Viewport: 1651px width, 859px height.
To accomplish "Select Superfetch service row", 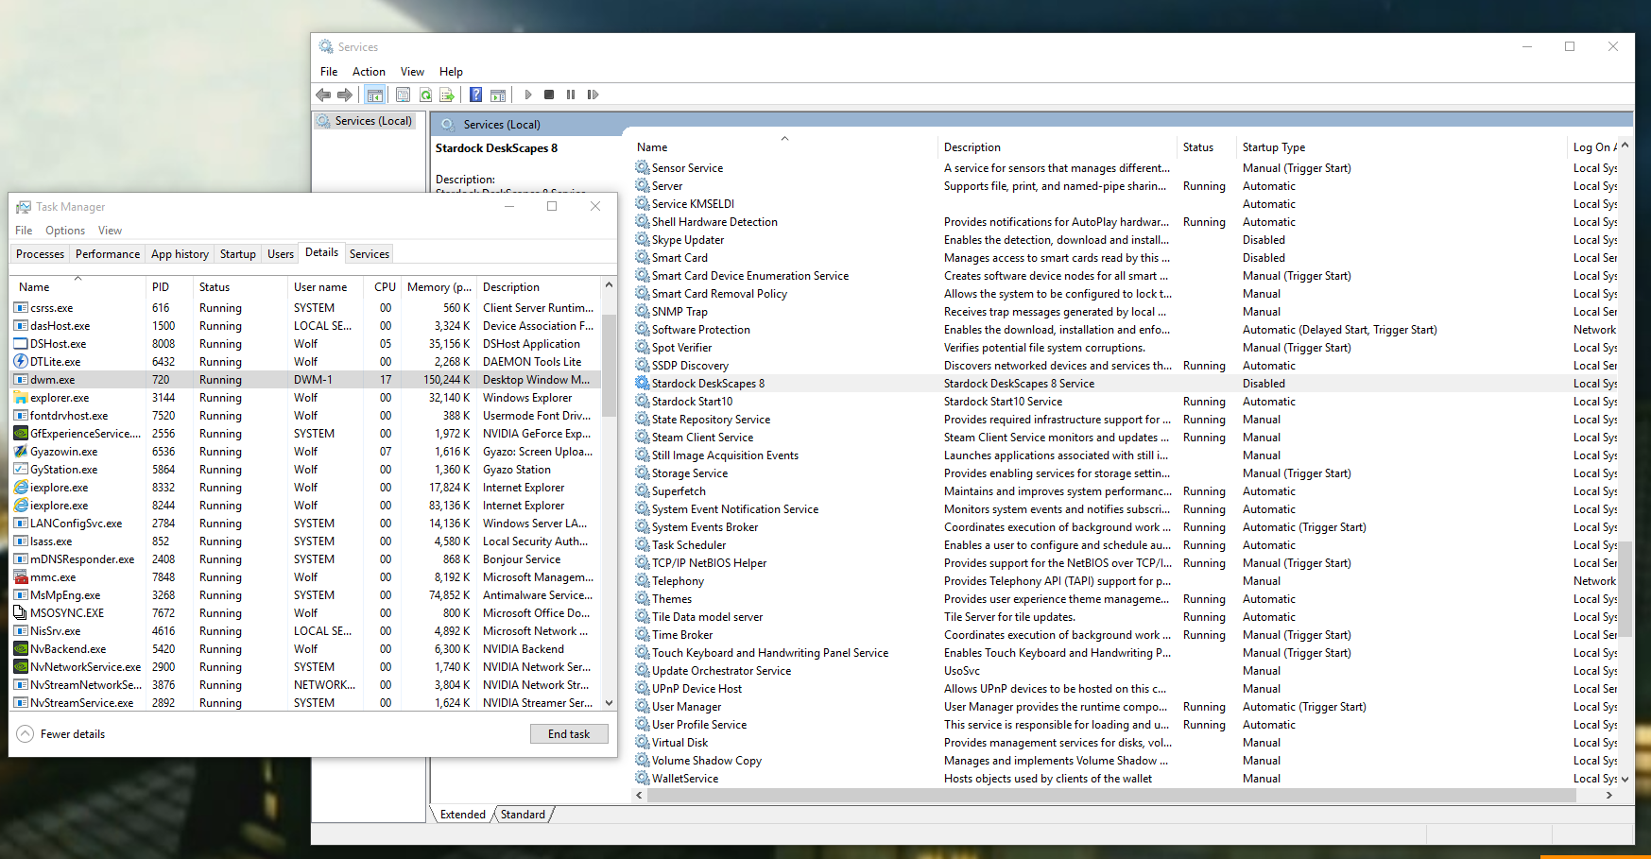I will click(x=1124, y=490).
